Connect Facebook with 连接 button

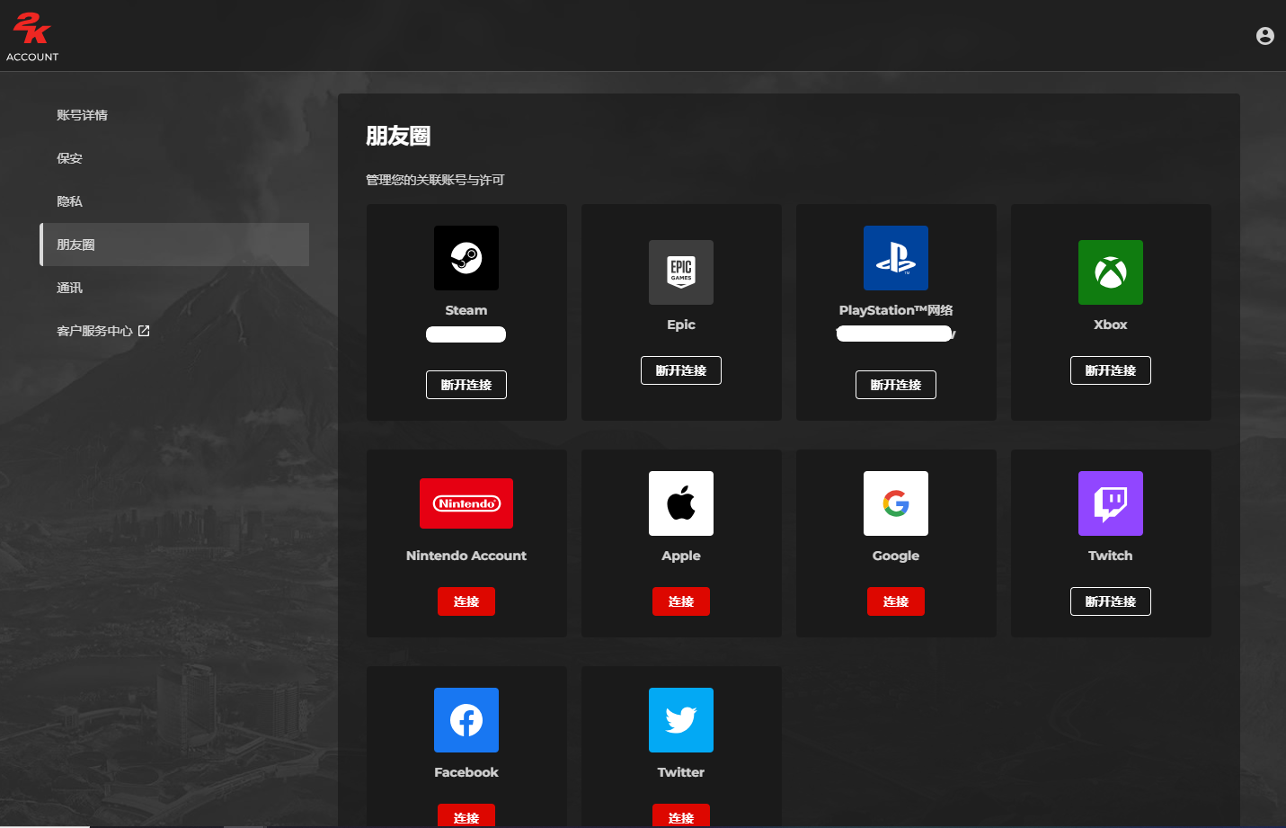tap(466, 816)
